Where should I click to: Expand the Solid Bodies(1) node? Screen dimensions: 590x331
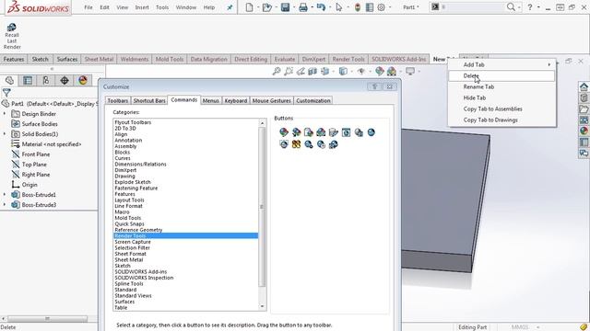tap(5, 133)
